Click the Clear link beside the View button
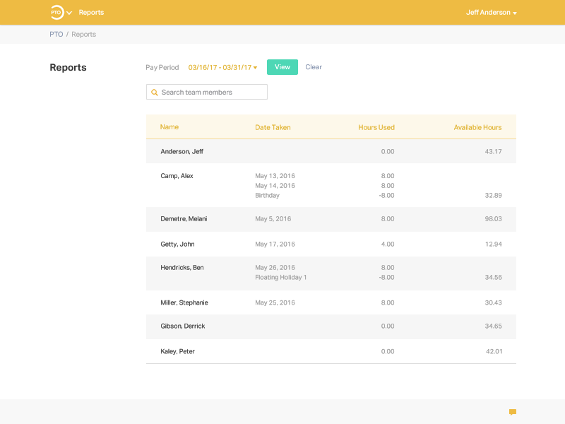Screen dimensions: 565x424 pyautogui.click(x=313, y=67)
